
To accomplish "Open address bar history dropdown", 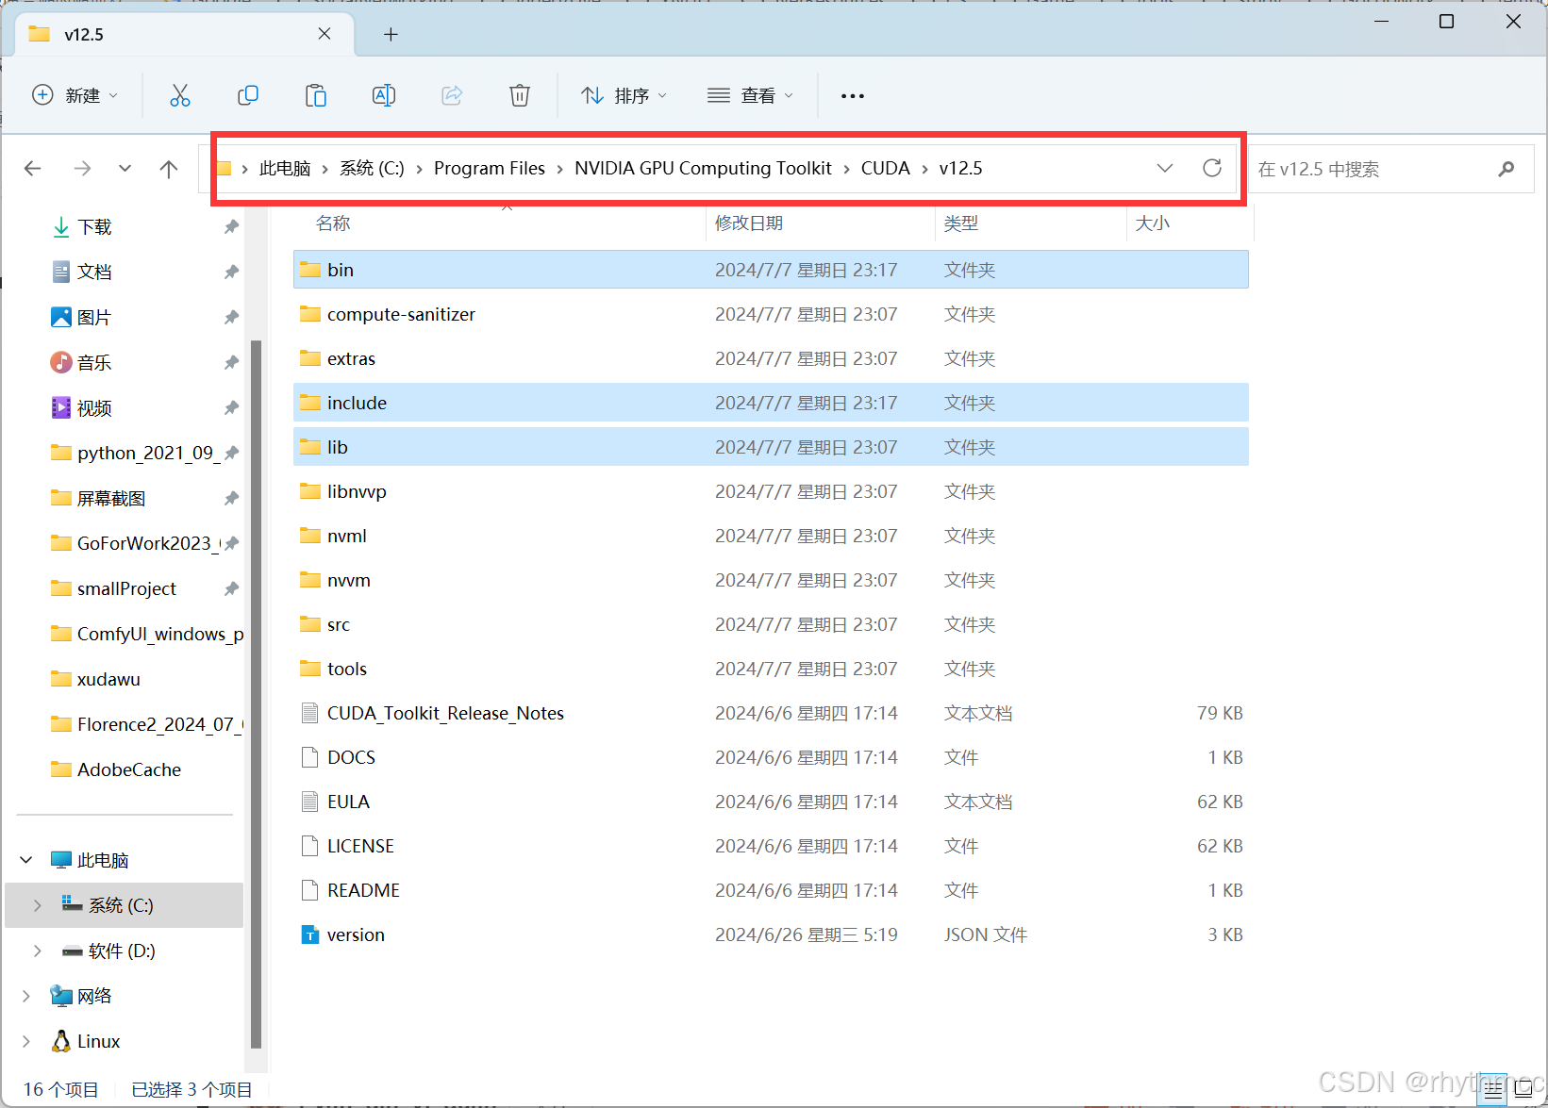I will coord(1165,168).
